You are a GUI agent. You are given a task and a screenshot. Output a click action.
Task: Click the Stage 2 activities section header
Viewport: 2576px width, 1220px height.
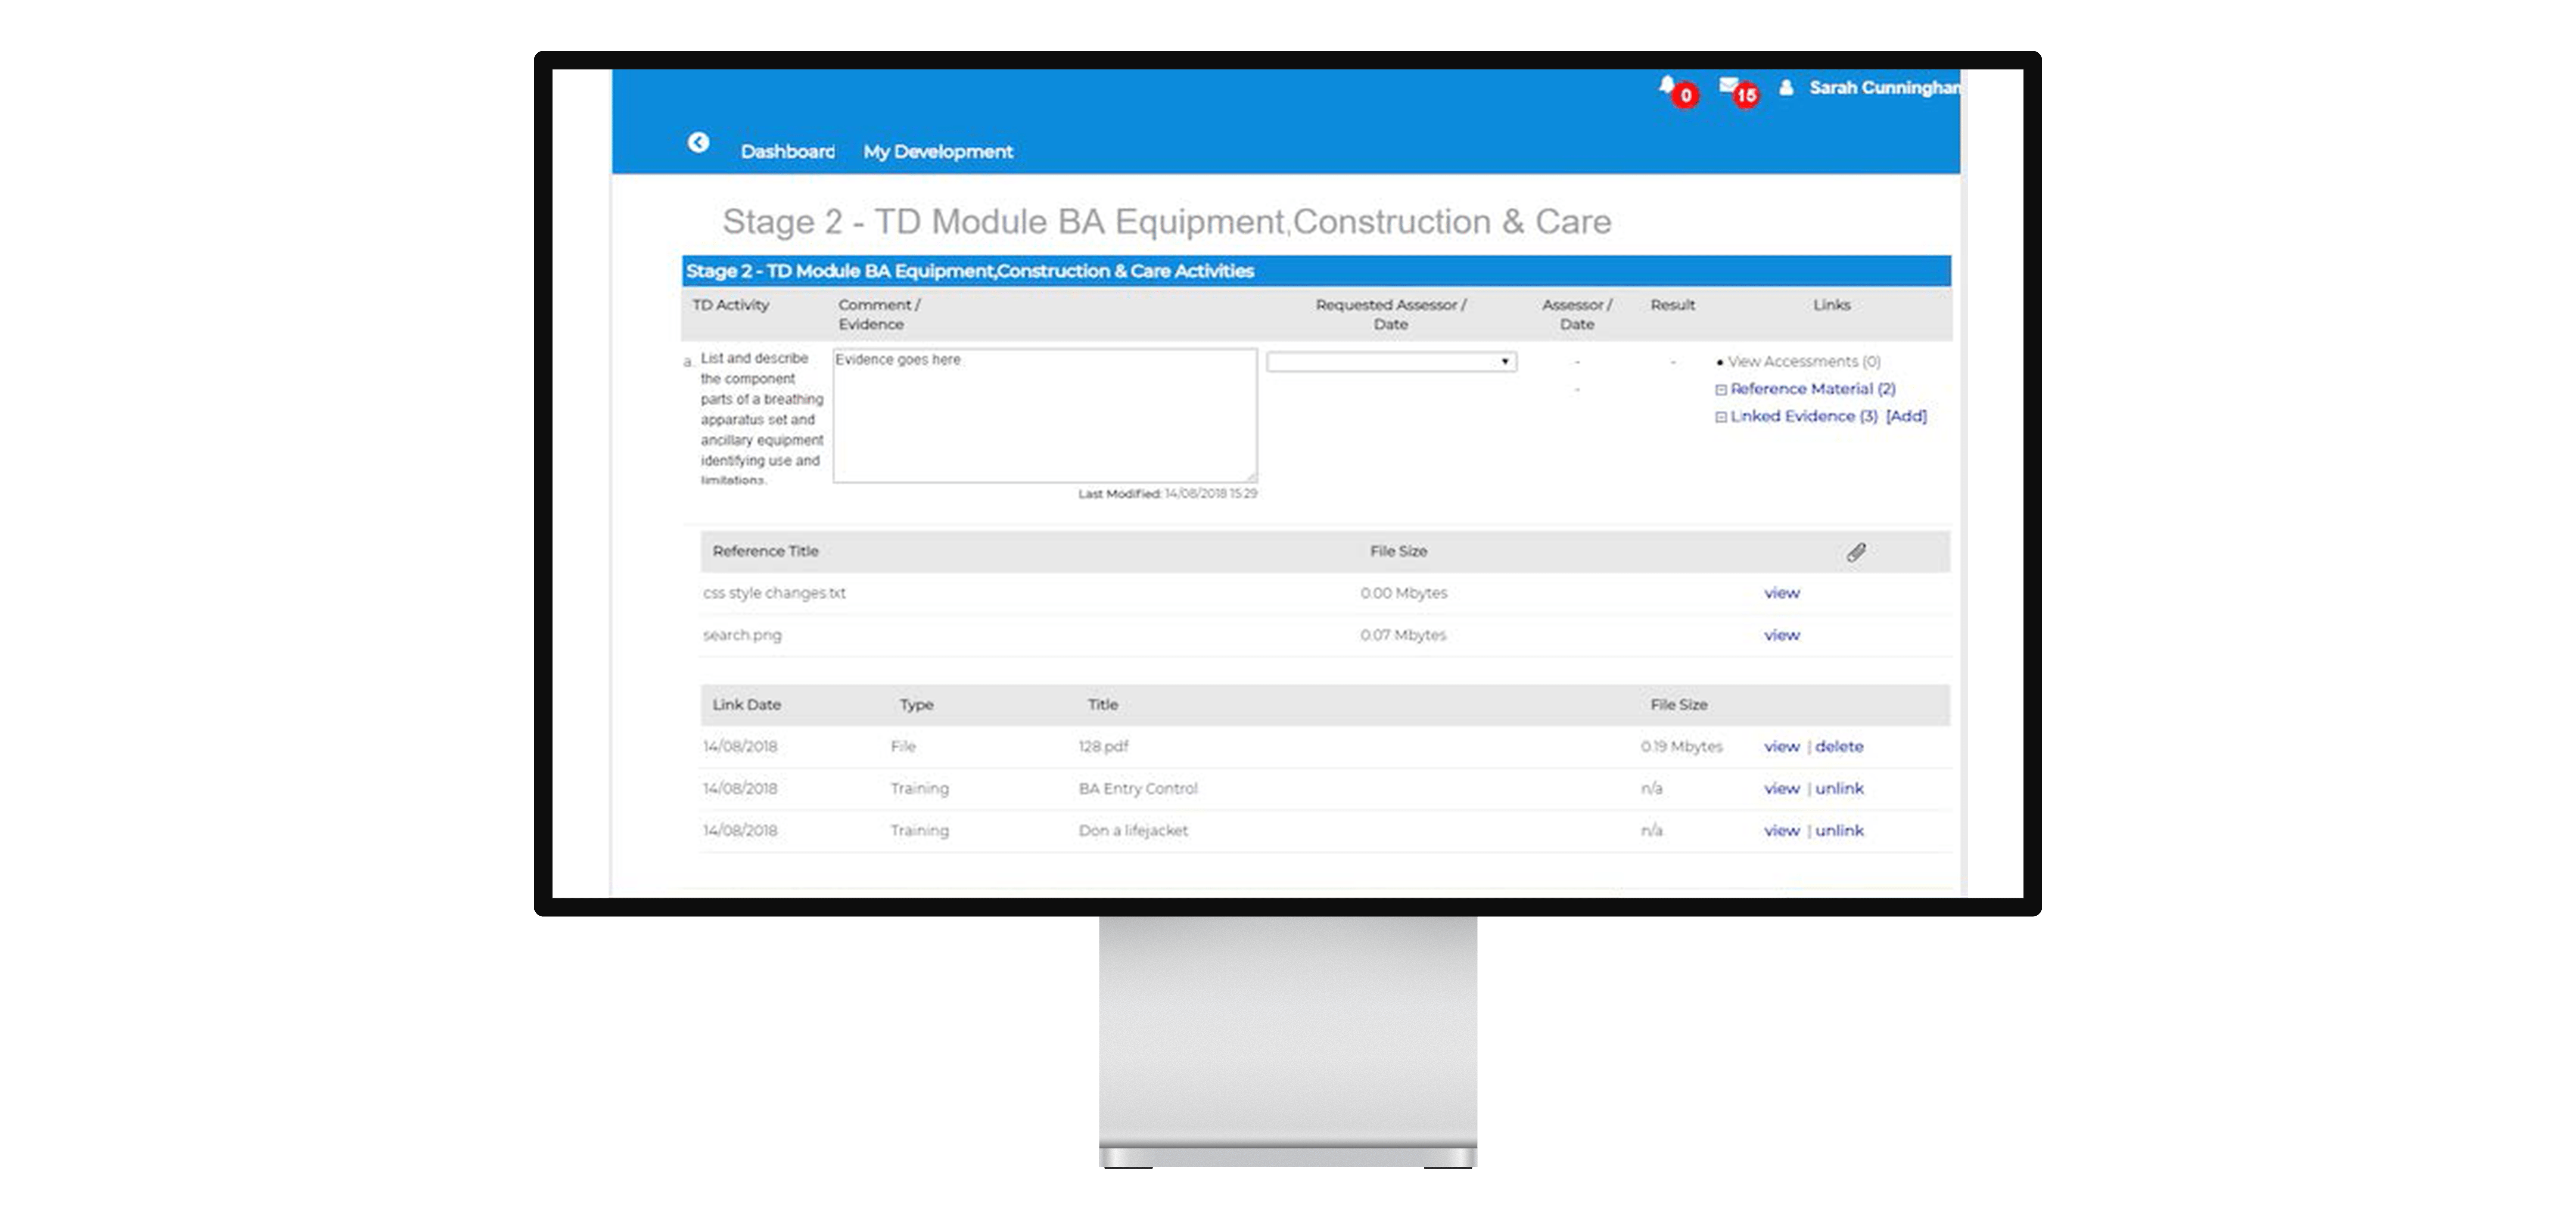[x=1316, y=271]
